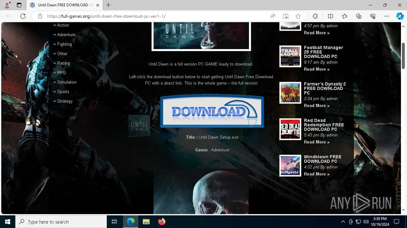407x228 pixels.
Task: Launch Firefox from taskbar
Action: [x=162, y=222]
